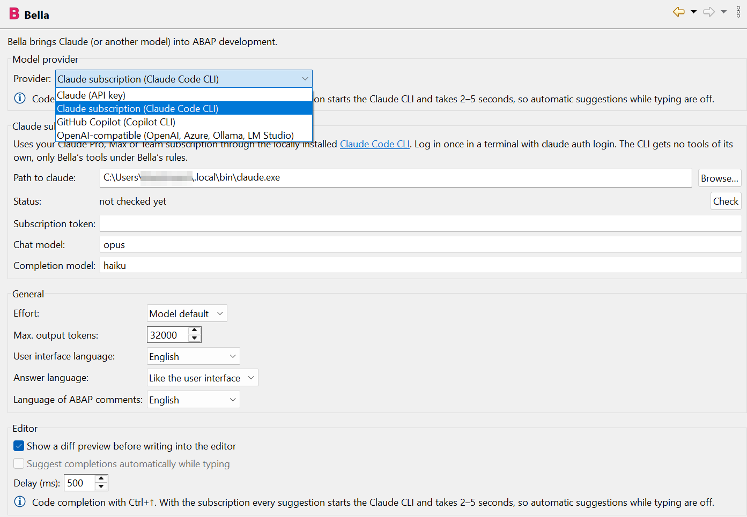Screen dimensions: 747x517
Task: Focus the Path to claude field
Action: click(395, 178)
